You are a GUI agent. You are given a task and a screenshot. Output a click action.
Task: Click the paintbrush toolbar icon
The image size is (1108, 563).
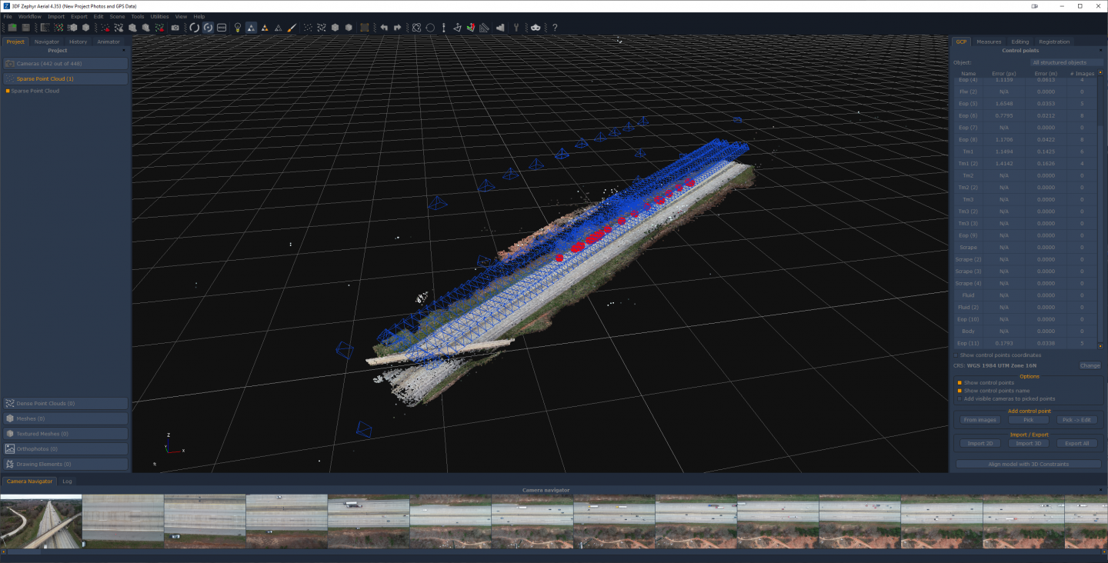pos(292,28)
